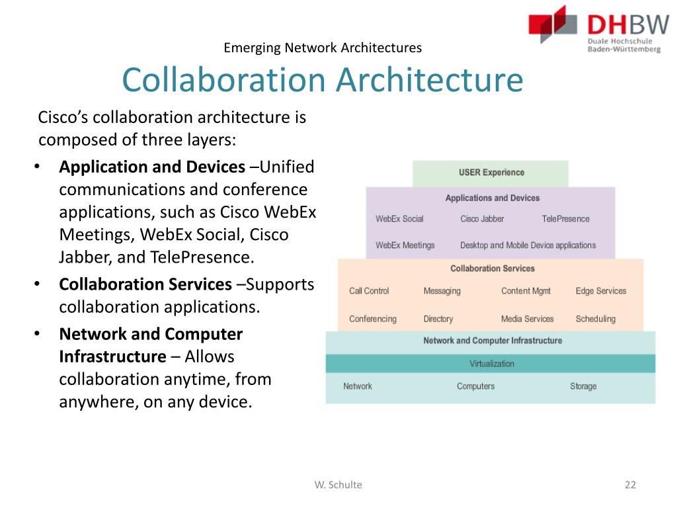Click 'Network and Computer Infrastructure' diagram heading
Image resolution: width=677 pixels, height=508 pixels.
[x=492, y=341]
